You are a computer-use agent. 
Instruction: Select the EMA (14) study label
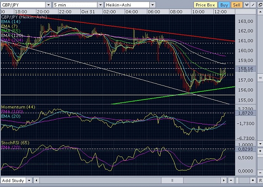(x=11, y=21)
